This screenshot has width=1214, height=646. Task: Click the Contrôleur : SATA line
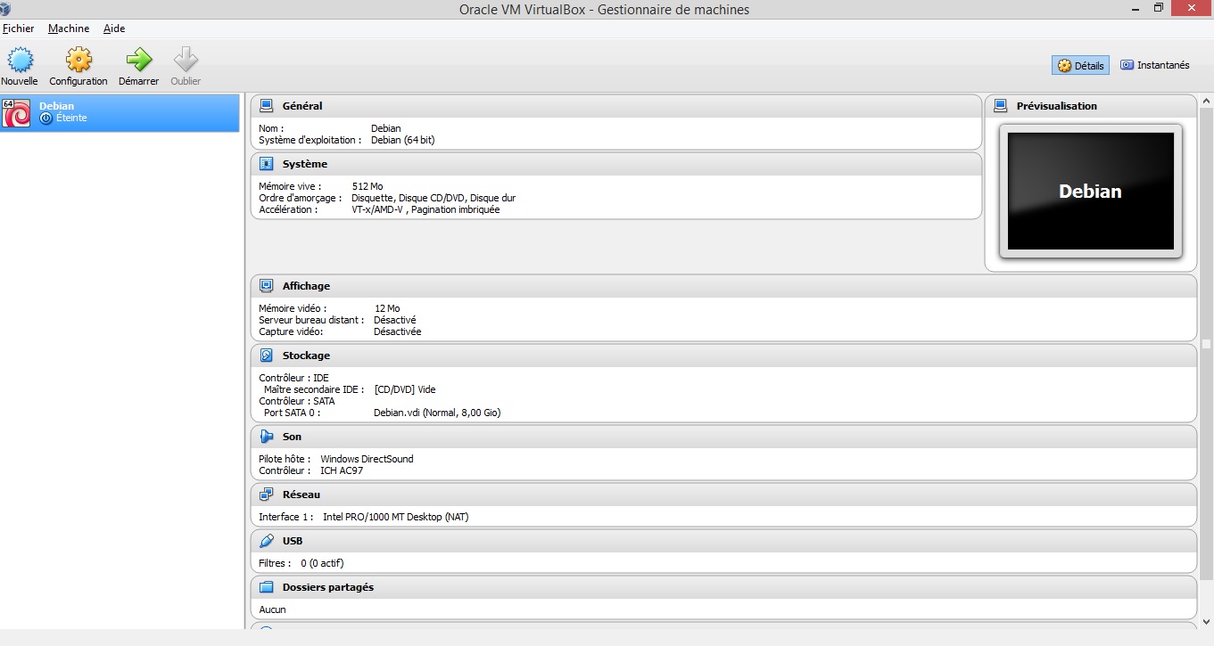297,401
